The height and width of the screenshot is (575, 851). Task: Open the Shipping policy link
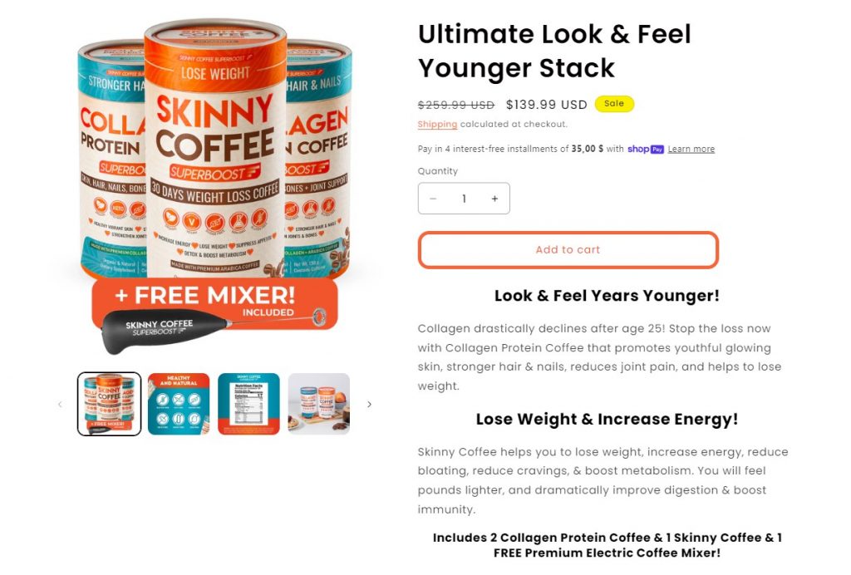[437, 124]
